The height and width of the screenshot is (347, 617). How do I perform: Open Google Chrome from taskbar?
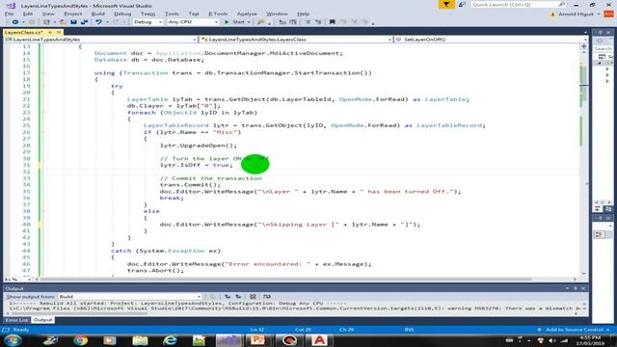click(x=80, y=340)
